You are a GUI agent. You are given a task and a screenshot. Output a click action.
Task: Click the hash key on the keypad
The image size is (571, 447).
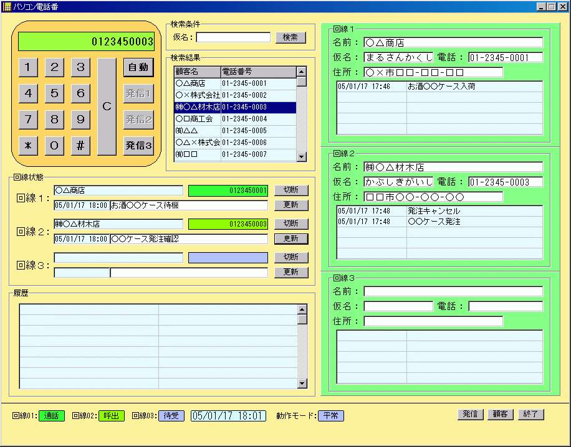click(80, 146)
